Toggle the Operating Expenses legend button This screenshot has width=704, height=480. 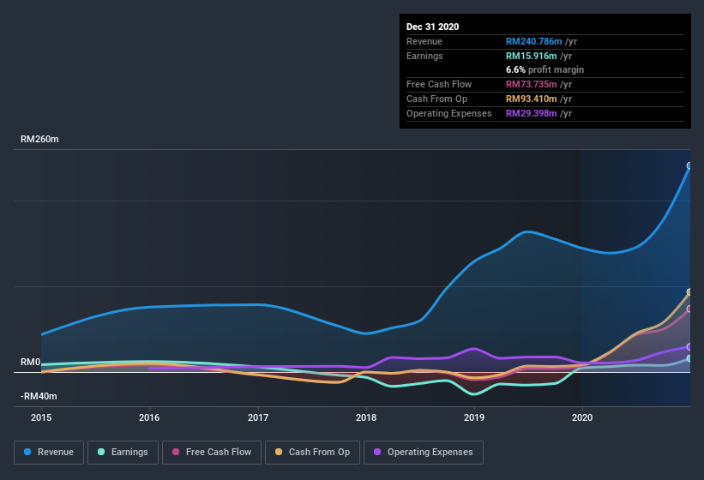[424, 453]
